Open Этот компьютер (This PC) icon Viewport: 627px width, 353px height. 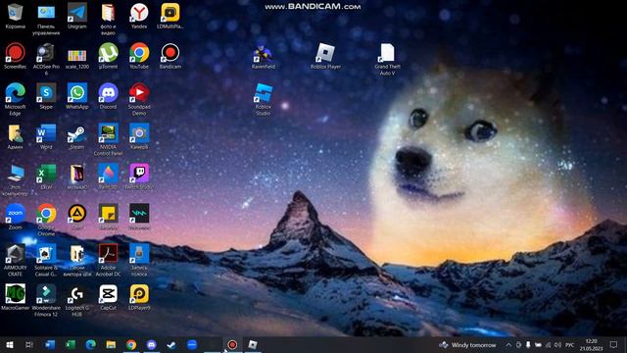[16, 180]
